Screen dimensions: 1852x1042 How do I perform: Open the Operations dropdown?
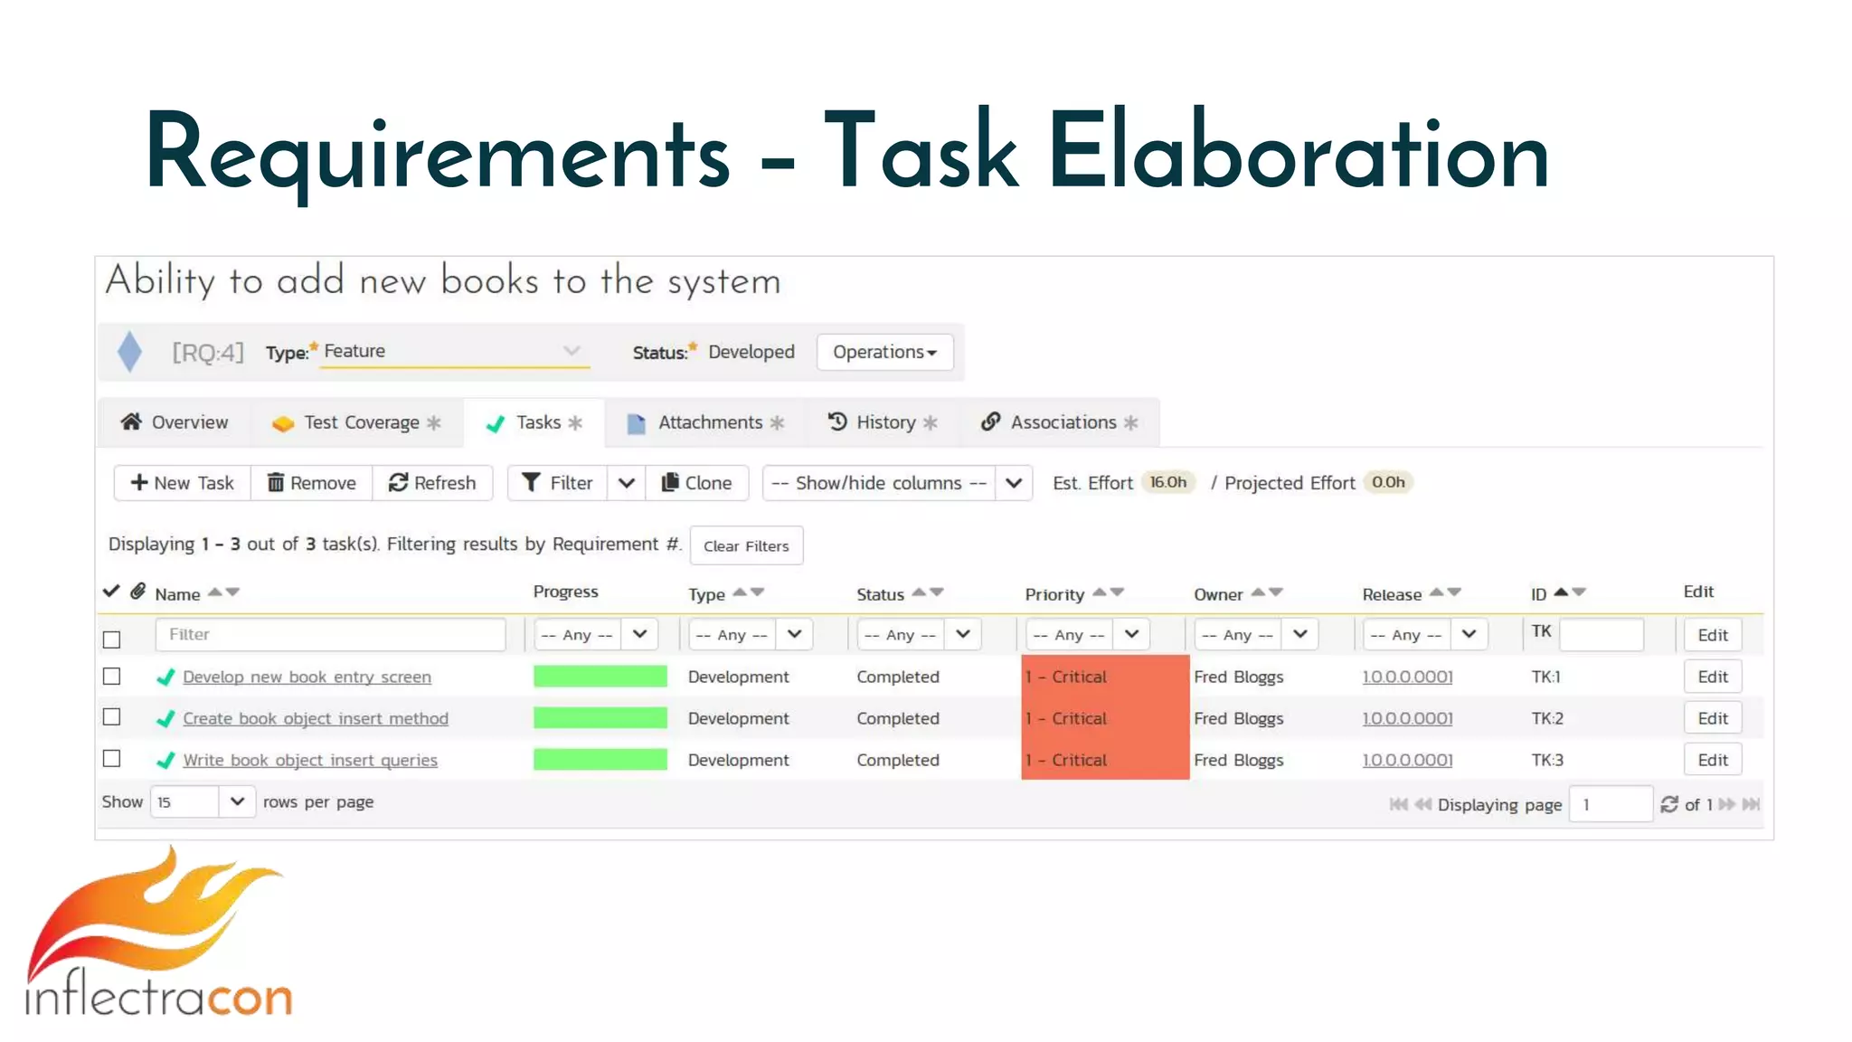884,352
